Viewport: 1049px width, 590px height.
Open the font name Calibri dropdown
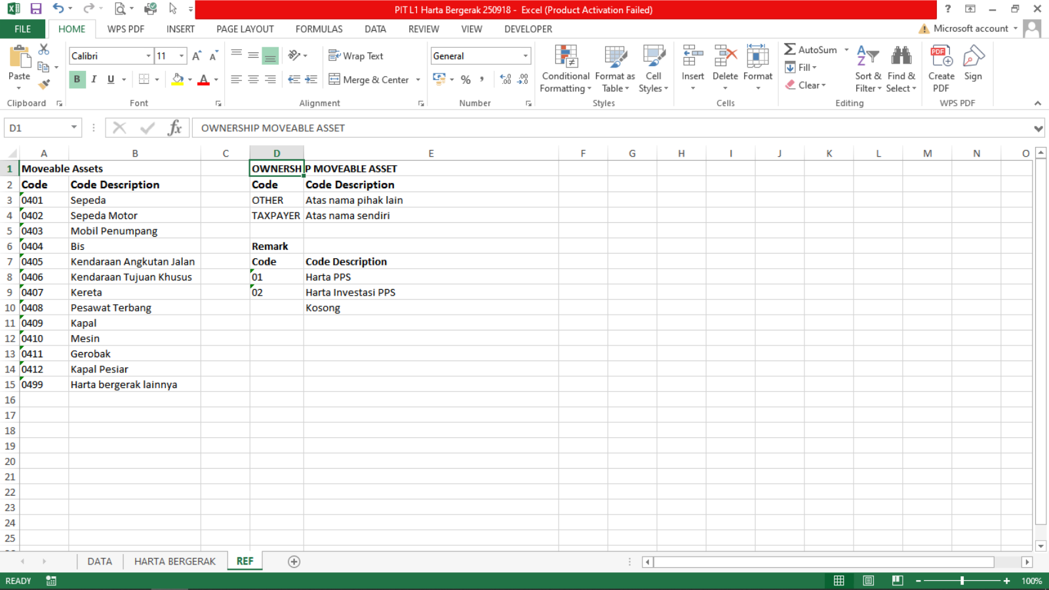click(x=148, y=56)
